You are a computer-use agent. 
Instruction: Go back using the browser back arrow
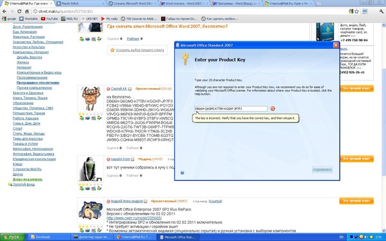pyautogui.click(x=5, y=12)
